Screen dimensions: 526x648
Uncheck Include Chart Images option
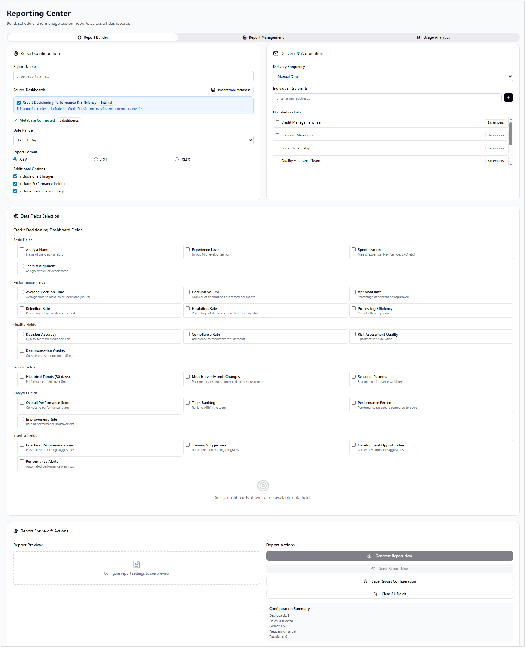(x=15, y=176)
